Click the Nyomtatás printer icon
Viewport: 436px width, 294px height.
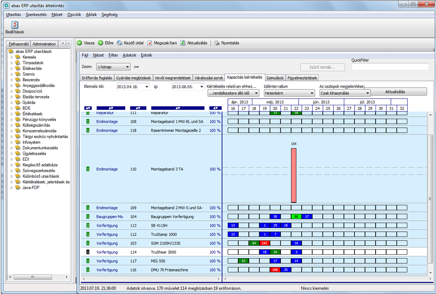[x=216, y=43]
